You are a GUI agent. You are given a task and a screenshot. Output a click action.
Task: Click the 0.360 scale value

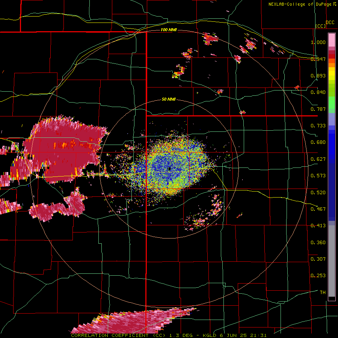[318, 242]
